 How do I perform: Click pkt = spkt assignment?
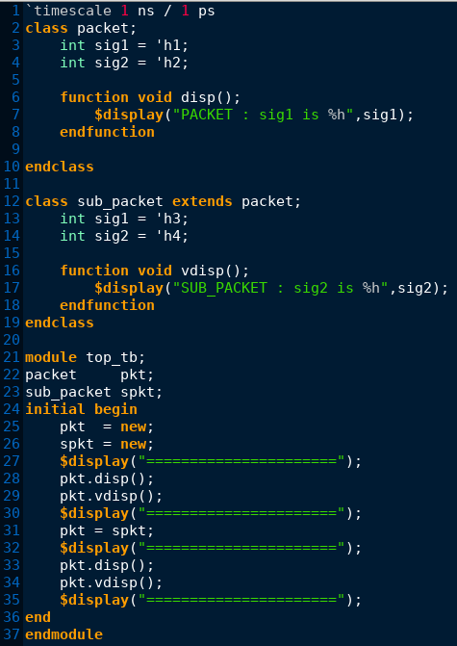coord(107,530)
